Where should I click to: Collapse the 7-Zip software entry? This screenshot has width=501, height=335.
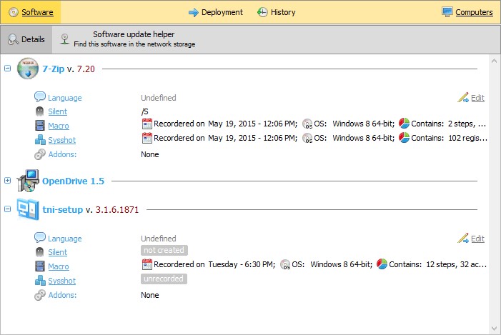[8, 69]
